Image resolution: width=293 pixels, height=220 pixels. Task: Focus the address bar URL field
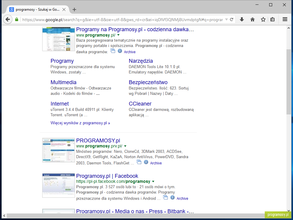click(x=122, y=20)
